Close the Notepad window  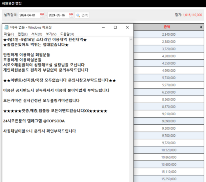click(x=127, y=27)
